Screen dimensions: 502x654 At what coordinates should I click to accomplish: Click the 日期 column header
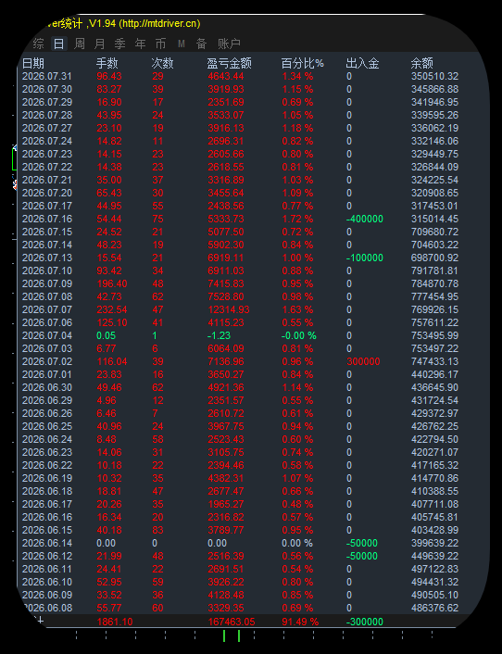(x=33, y=63)
